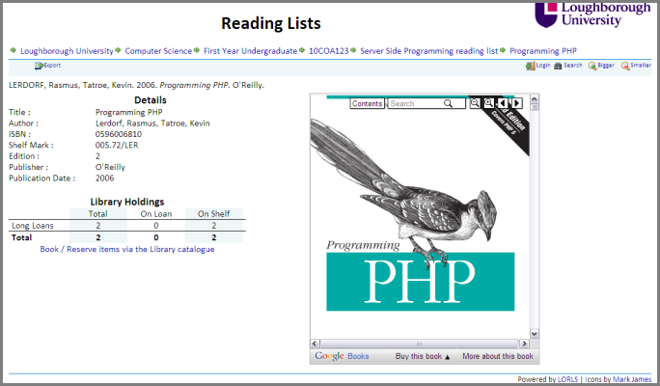Click the Programming PHP cover image
Image resolution: width=660 pixels, height=386 pixels.
(419, 222)
